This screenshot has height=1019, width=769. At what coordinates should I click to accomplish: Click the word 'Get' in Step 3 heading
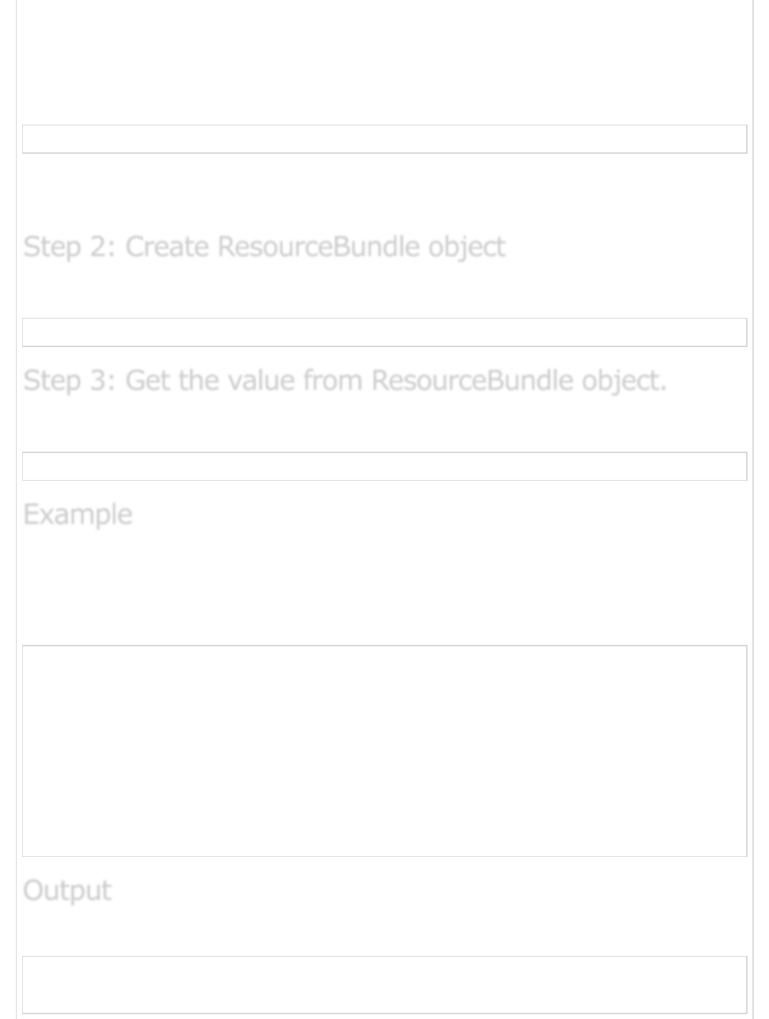[148, 381]
